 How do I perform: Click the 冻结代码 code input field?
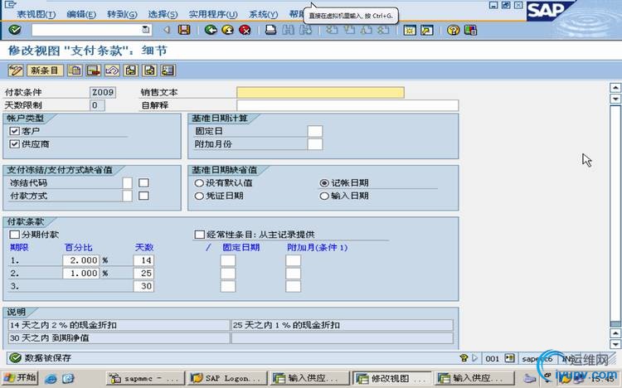[128, 182]
